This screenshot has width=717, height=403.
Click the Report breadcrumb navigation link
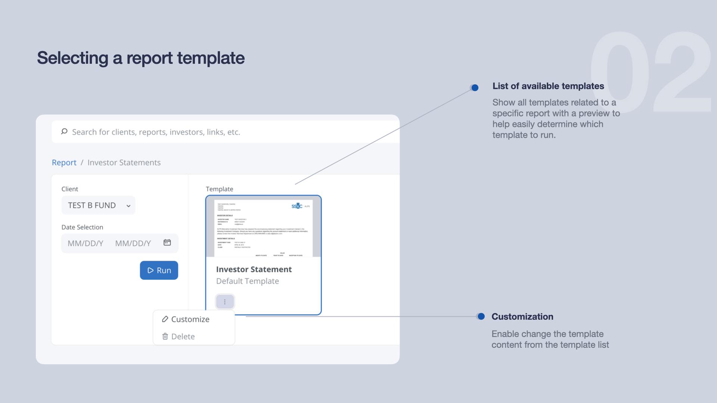pyautogui.click(x=64, y=162)
